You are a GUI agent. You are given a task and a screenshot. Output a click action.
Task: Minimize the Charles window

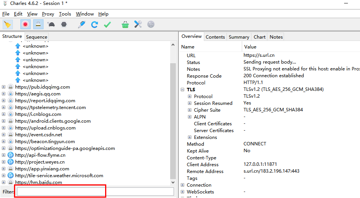pyautogui.click(x=346, y=3)
